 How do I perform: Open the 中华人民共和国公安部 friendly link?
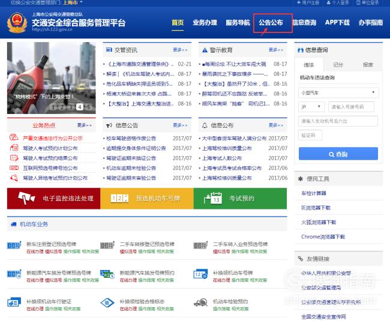tap(326, 273)
